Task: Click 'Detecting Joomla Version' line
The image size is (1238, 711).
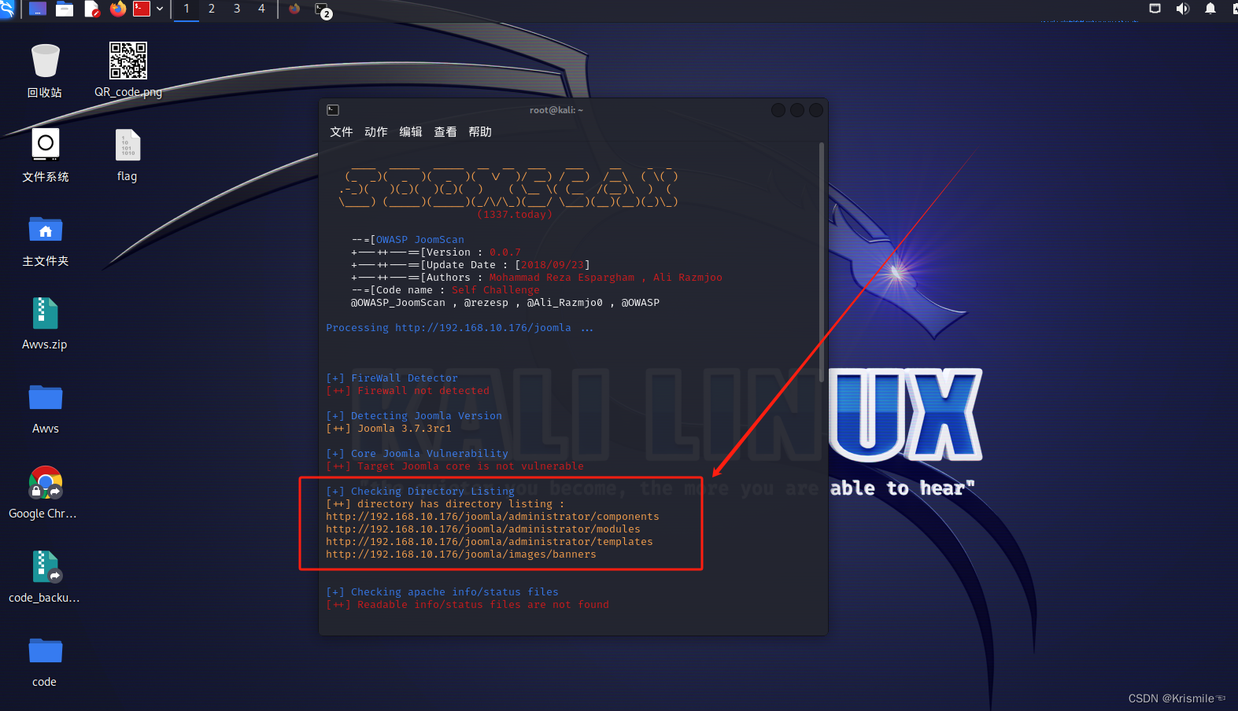Action: [x=414, y=416]
